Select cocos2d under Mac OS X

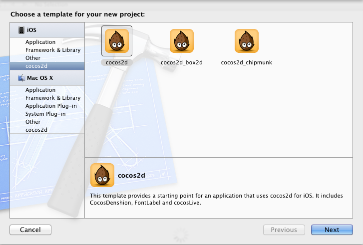(47, 130)
